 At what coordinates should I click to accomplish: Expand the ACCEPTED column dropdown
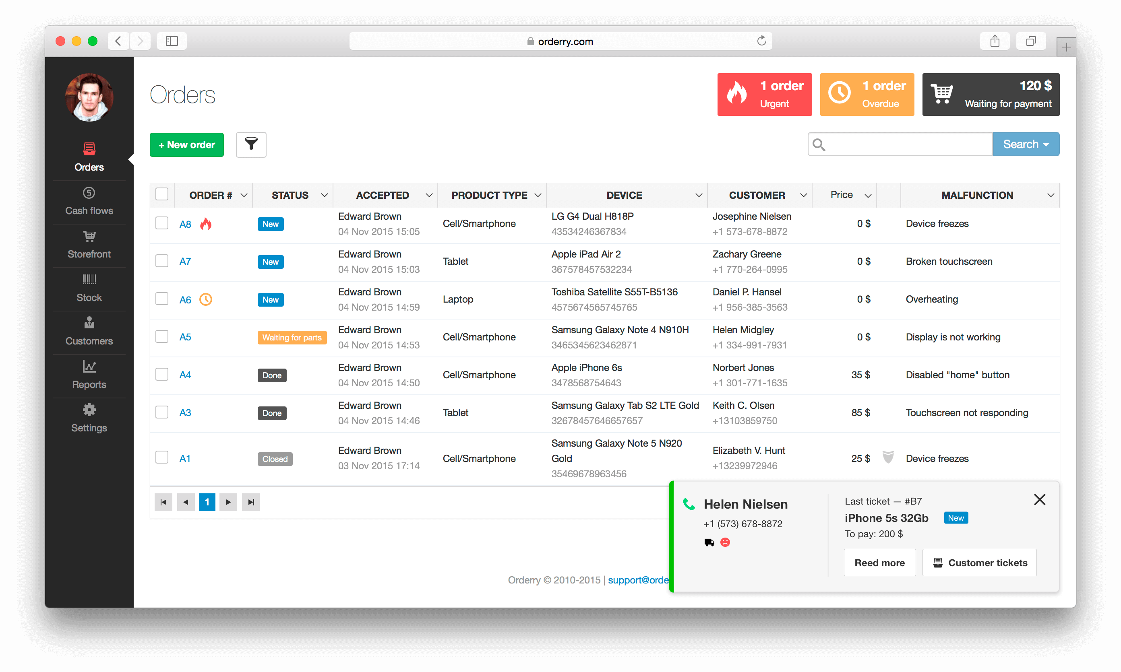click(x=429, y=195)
